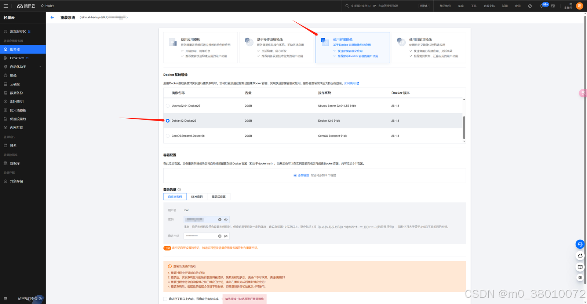Open 试用 in top navigation
The height and width of the screenshot is (304, 587).
[x=505, y=6]
